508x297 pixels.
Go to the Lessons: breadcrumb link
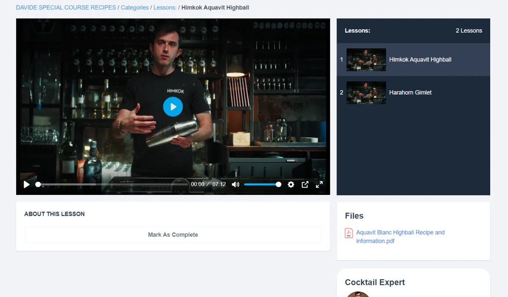point(165,8)
